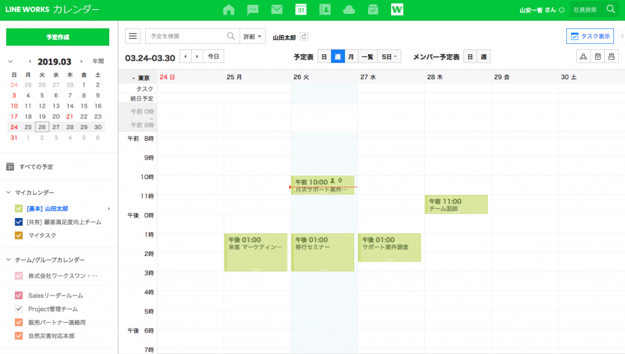Switch to the 一覧 list view tab
Screen dimensions: 625x354
367,57
